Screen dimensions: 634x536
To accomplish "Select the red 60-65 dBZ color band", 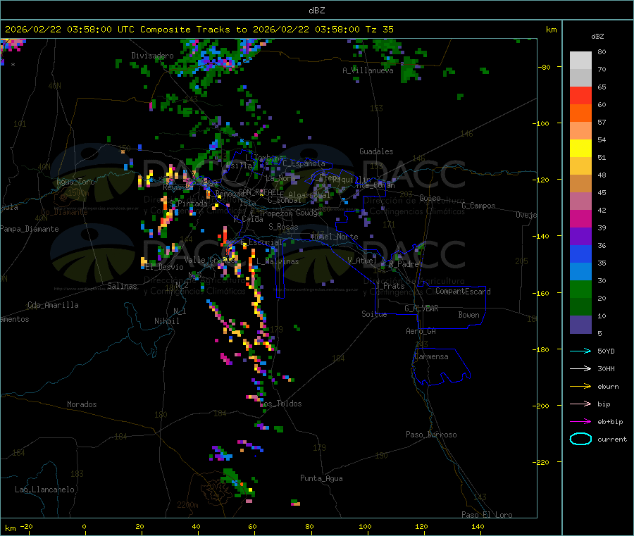I will tap(580, 95).
